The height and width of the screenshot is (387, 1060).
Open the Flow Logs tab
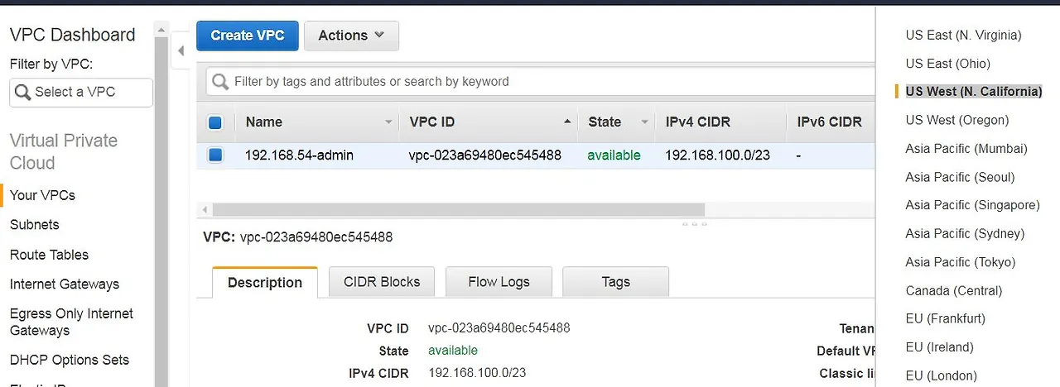click(x=499, y=282)
